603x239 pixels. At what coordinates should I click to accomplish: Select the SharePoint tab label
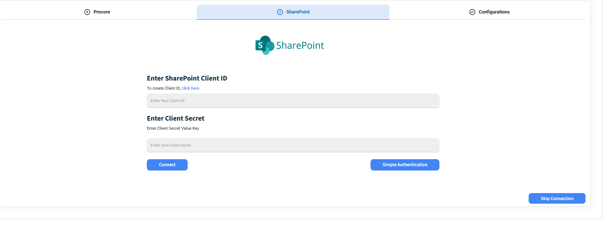pos(298,12)
